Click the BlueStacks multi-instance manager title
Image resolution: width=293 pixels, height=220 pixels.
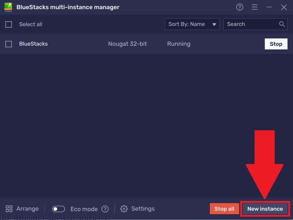pos(68,7)
